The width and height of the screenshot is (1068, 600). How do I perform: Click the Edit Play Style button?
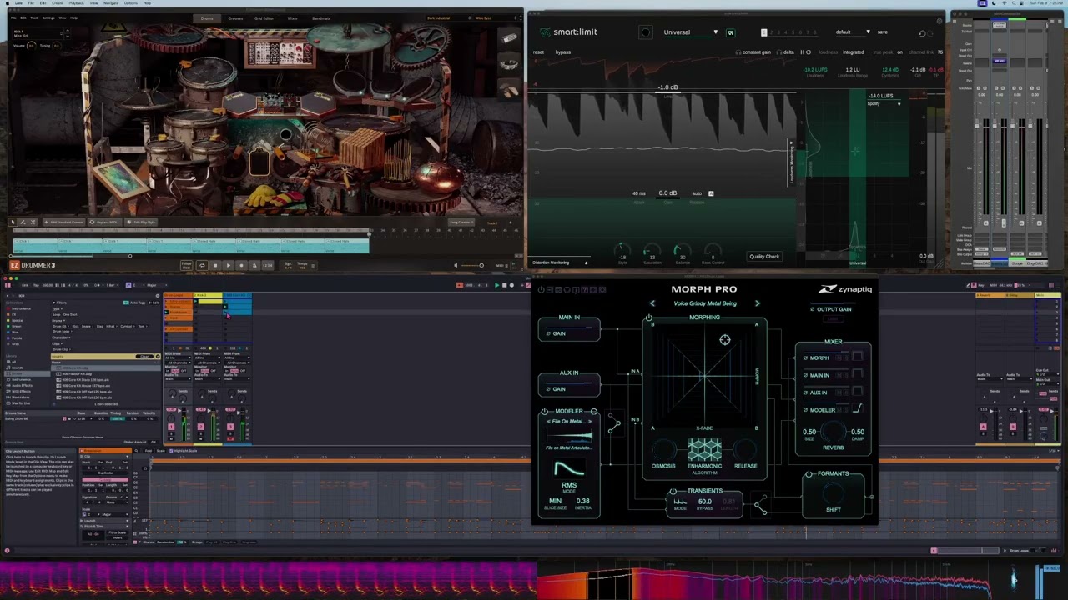tap(142, 222)
